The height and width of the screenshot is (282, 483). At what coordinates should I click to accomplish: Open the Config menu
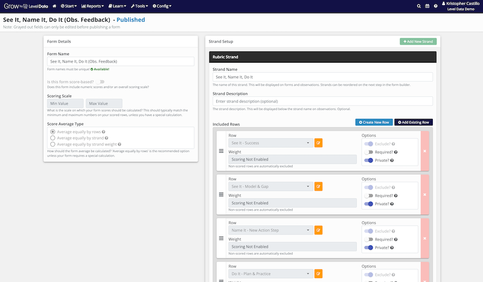coord(162,6)
